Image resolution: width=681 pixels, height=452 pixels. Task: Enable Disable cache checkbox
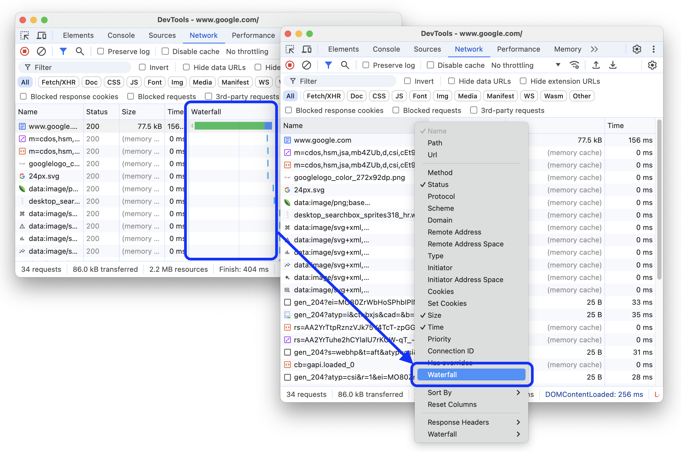[430, 66]
